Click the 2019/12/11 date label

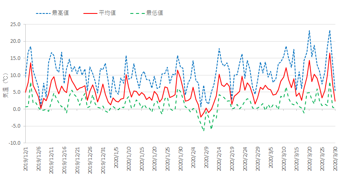(51, 160)
